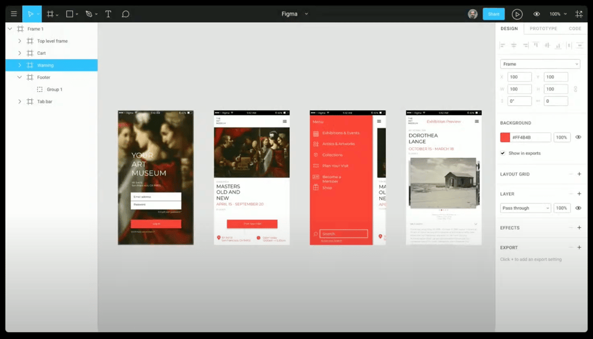Expand the Tab bar layer
The image size is (593, 339).
(x=20, y=101)
